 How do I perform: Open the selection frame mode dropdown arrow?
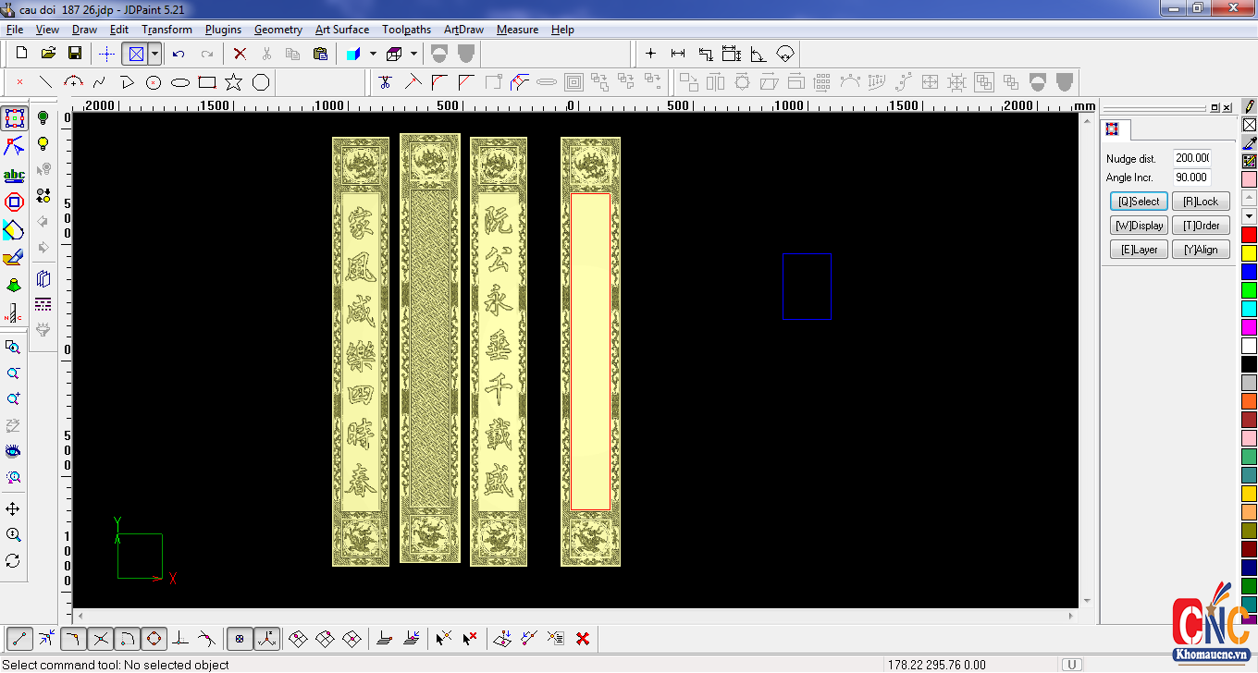(x=154, y=54)
